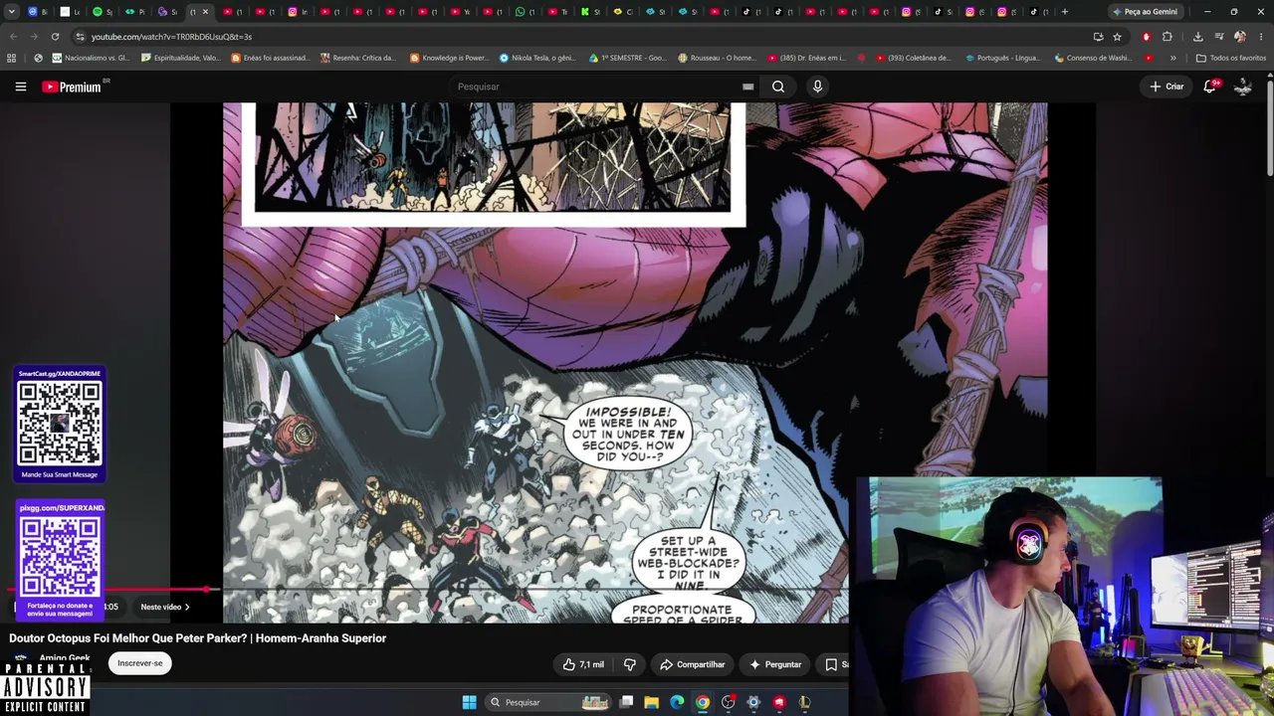Click the search magnifier button on YouTube
The image size is (1274, 716).
pyautogui.click(x=778, y=87)
